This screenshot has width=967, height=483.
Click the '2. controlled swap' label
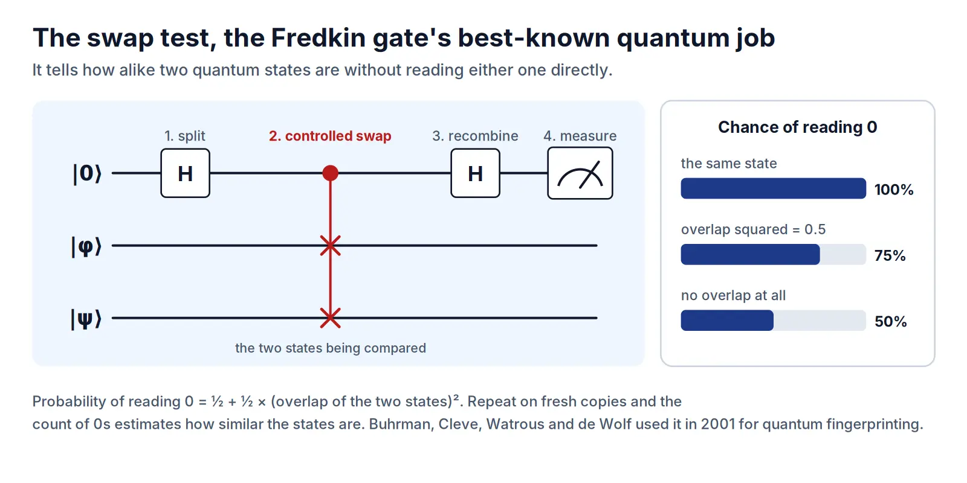tap(330, 136)
